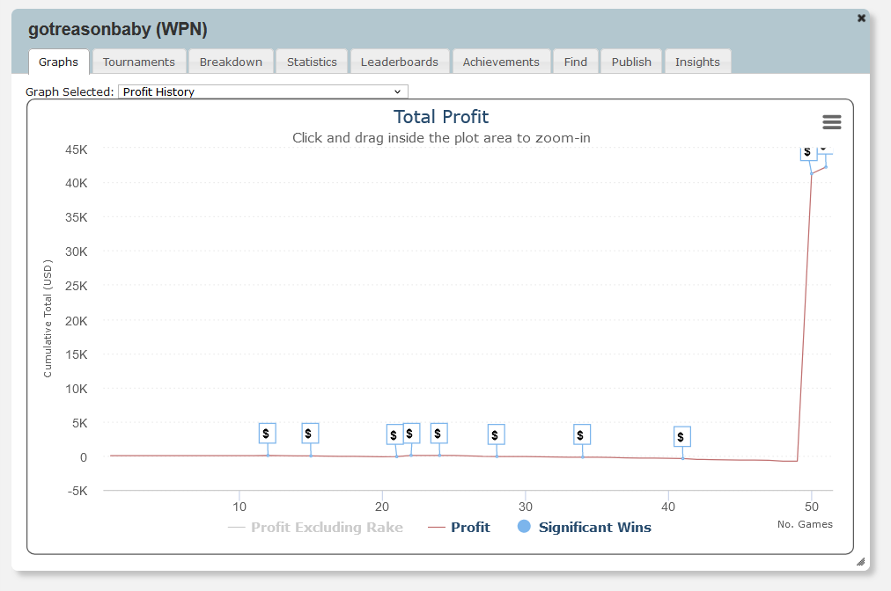The width and height of the screenshot is (891, 591).
Task: Click the significant win marker at game 15
Action: coord(310,434)
